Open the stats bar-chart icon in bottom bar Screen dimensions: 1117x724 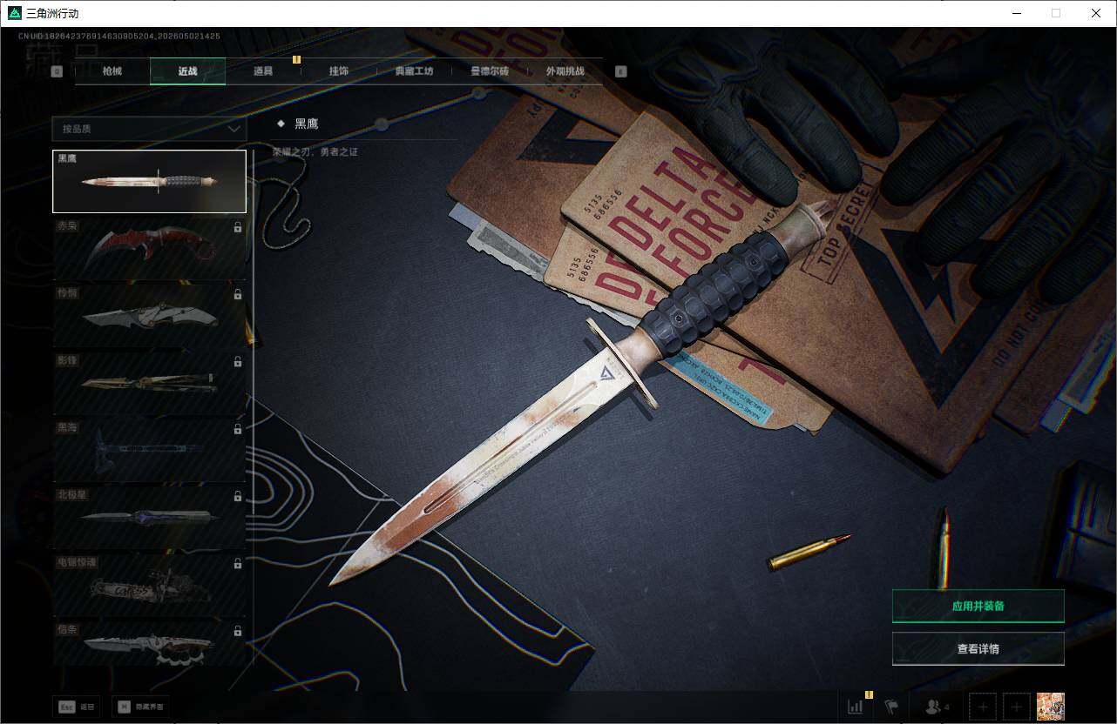[856, 707]
